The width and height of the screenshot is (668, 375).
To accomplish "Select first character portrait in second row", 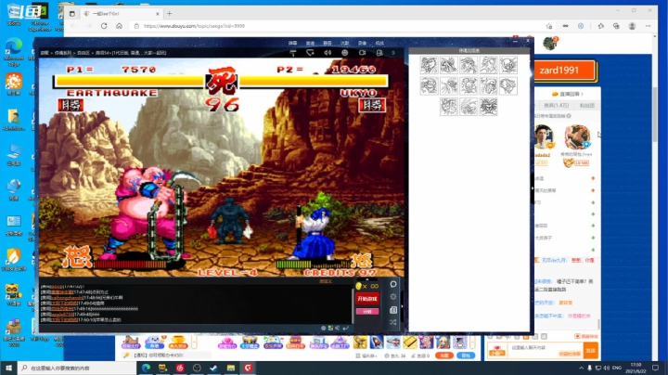I will (x=429, y=85).
